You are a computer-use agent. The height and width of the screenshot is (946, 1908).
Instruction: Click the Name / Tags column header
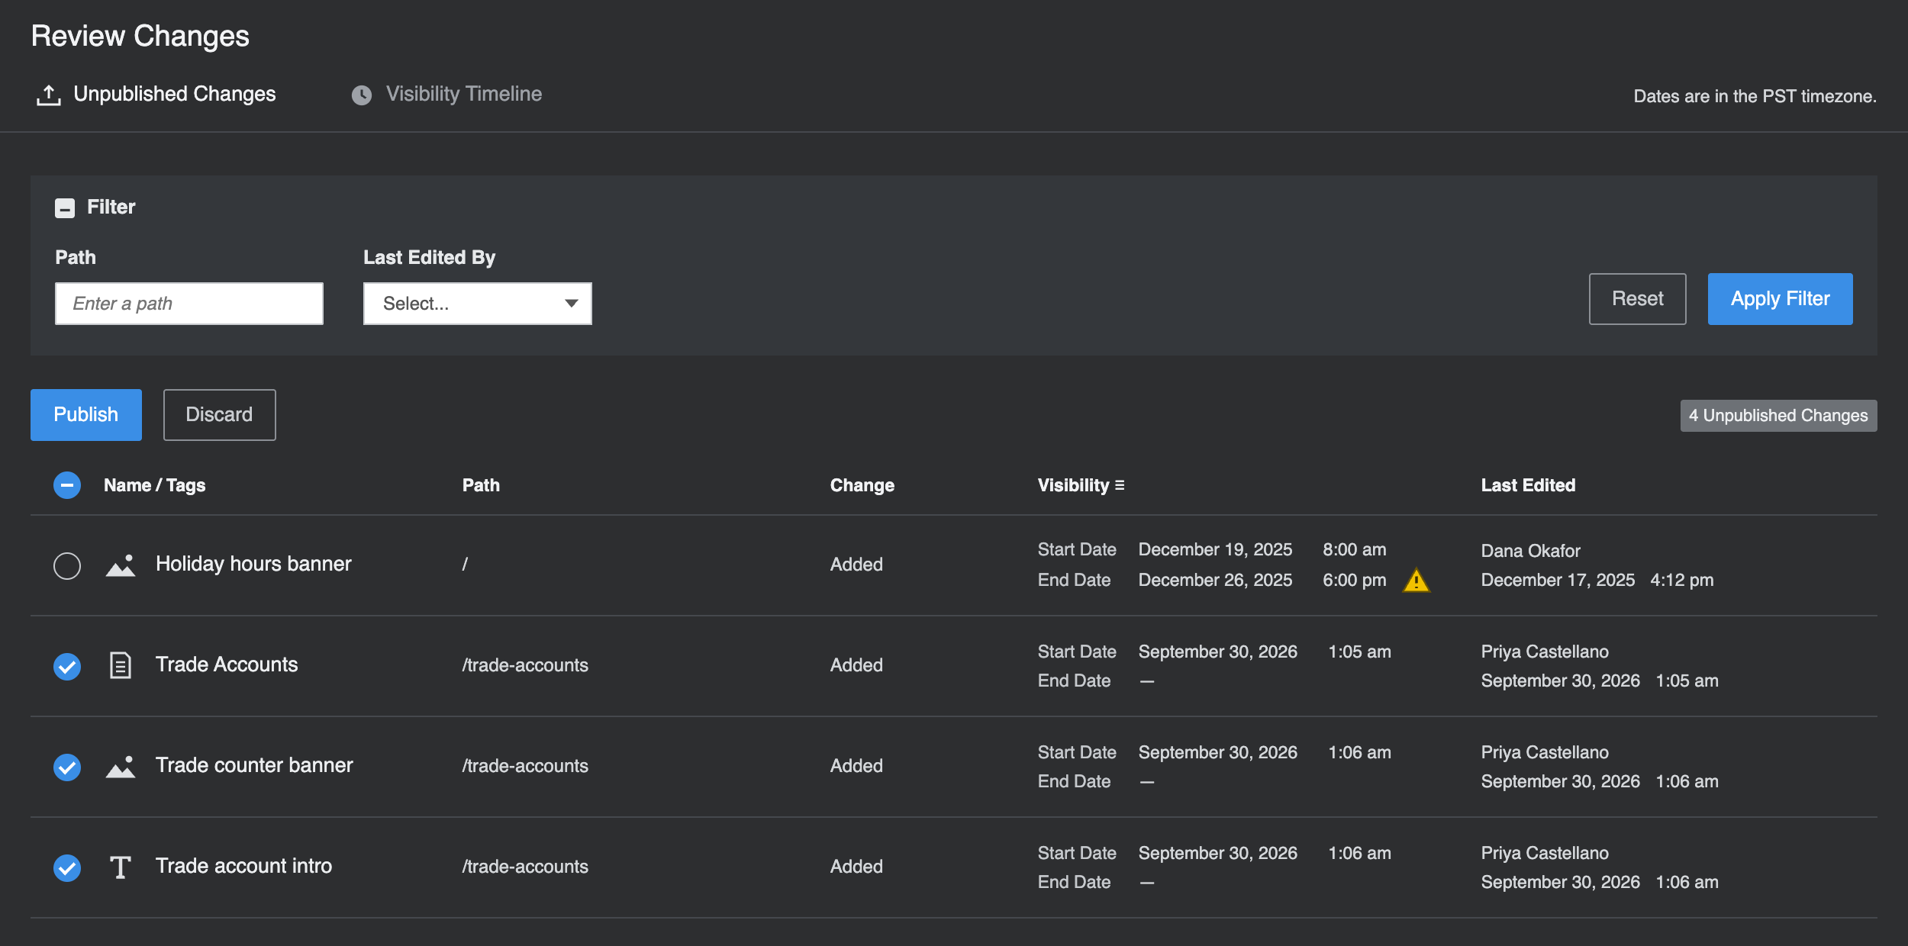155,485
